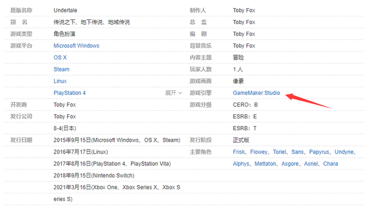The width and height of the screenshot is (375, 211).
Task: Click the 主要角色 field label
Action: click(x=201, y=152)
